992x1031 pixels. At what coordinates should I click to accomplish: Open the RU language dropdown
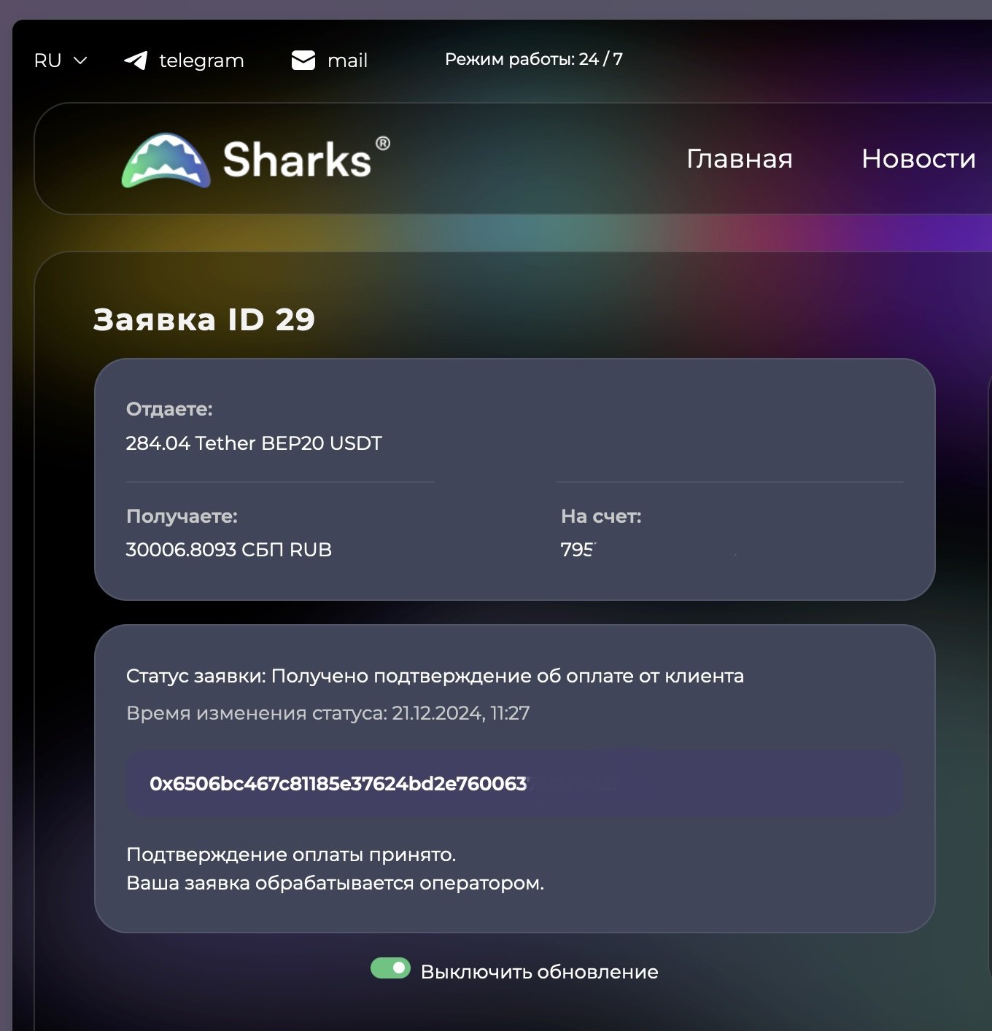[x=61, y=61]
